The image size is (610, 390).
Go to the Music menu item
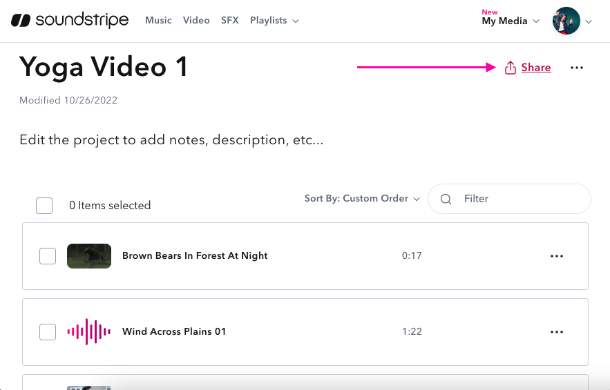pos(158,21)
